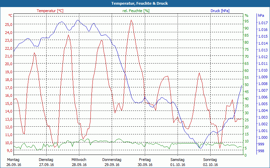The image size is (270, 168).
Task: Select the Samstag day label
Action: (178, 160)
